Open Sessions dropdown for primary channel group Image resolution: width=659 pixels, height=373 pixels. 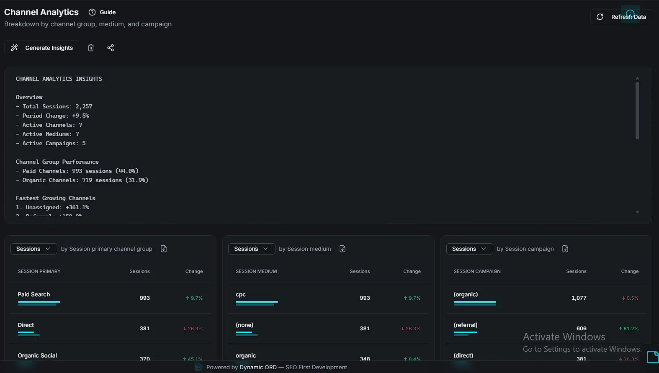[x=33, y=249]
